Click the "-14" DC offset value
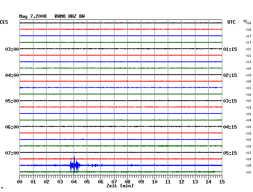The image size is (253, 192). click(248, 120)
